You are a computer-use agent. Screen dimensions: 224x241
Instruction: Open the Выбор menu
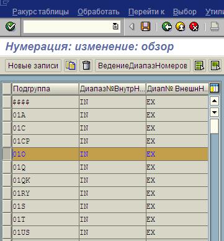(185, 12)
